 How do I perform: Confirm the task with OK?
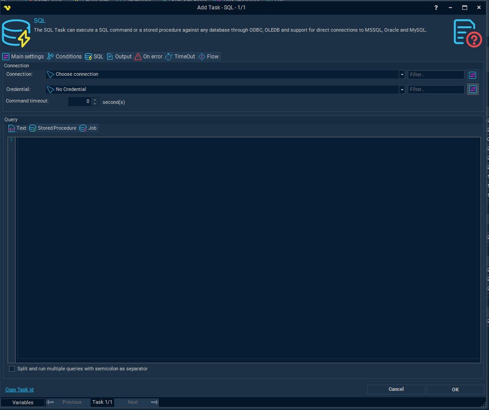tap(455, 389)
